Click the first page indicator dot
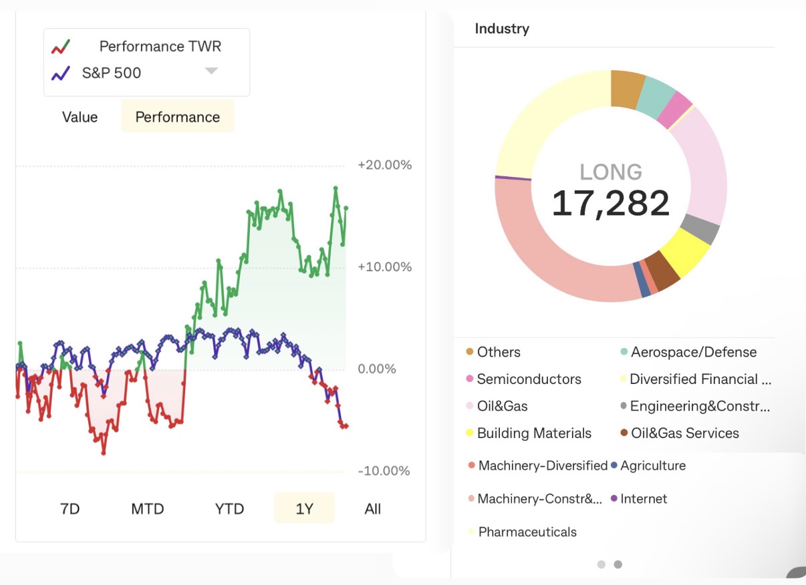The width and height of the screenshot is (806, 585). (601, 564)
